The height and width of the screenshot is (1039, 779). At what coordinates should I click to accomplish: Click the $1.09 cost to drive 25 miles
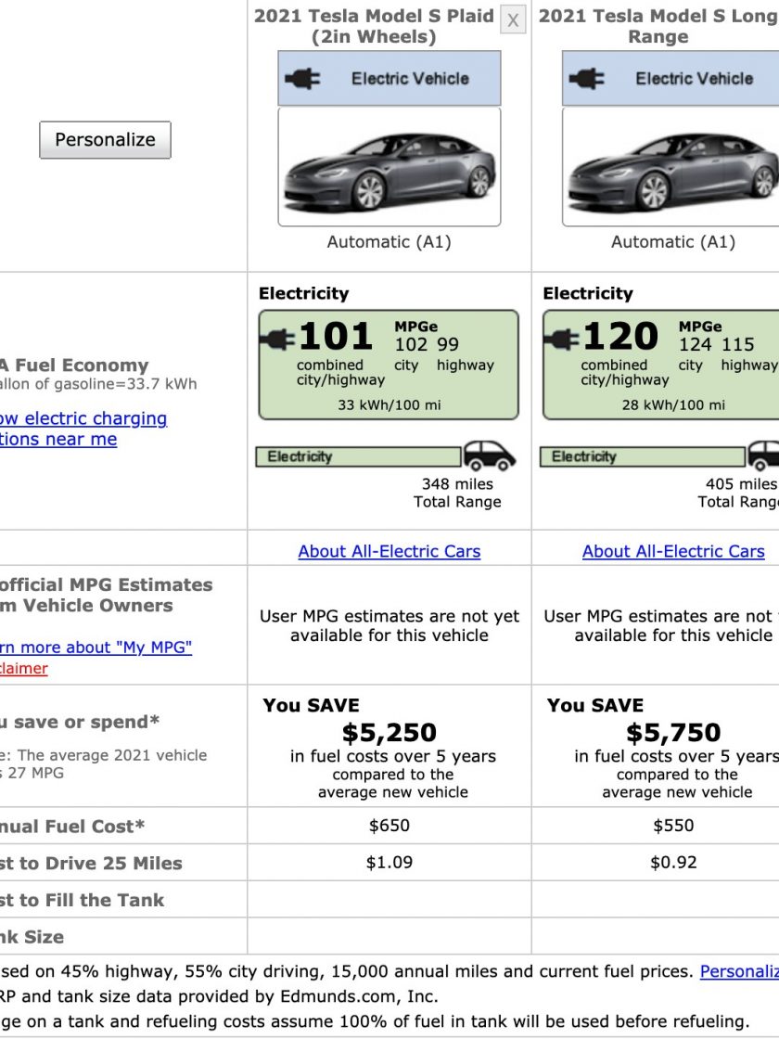click(389, 862)
